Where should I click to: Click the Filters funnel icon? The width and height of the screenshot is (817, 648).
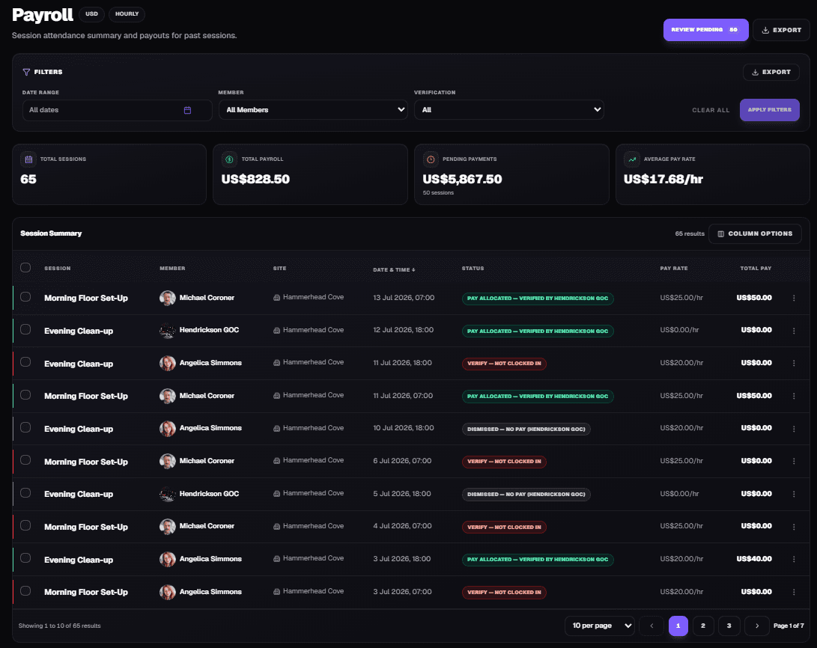26,73
